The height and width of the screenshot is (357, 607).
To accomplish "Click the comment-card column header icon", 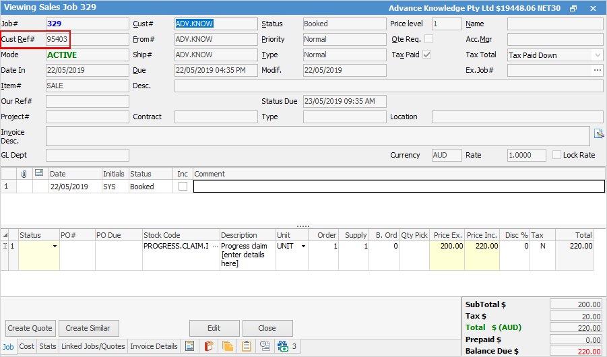I will pyautogui.click(x=39, y=173).
